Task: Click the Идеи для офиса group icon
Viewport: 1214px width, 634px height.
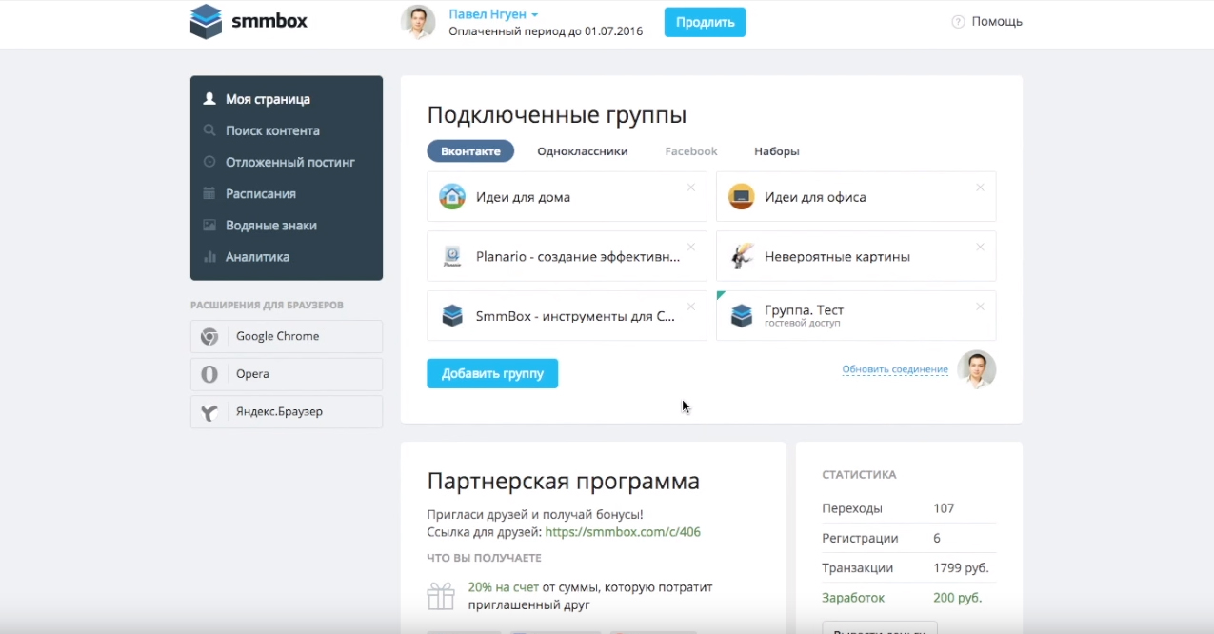Action: tap(741, 197)
